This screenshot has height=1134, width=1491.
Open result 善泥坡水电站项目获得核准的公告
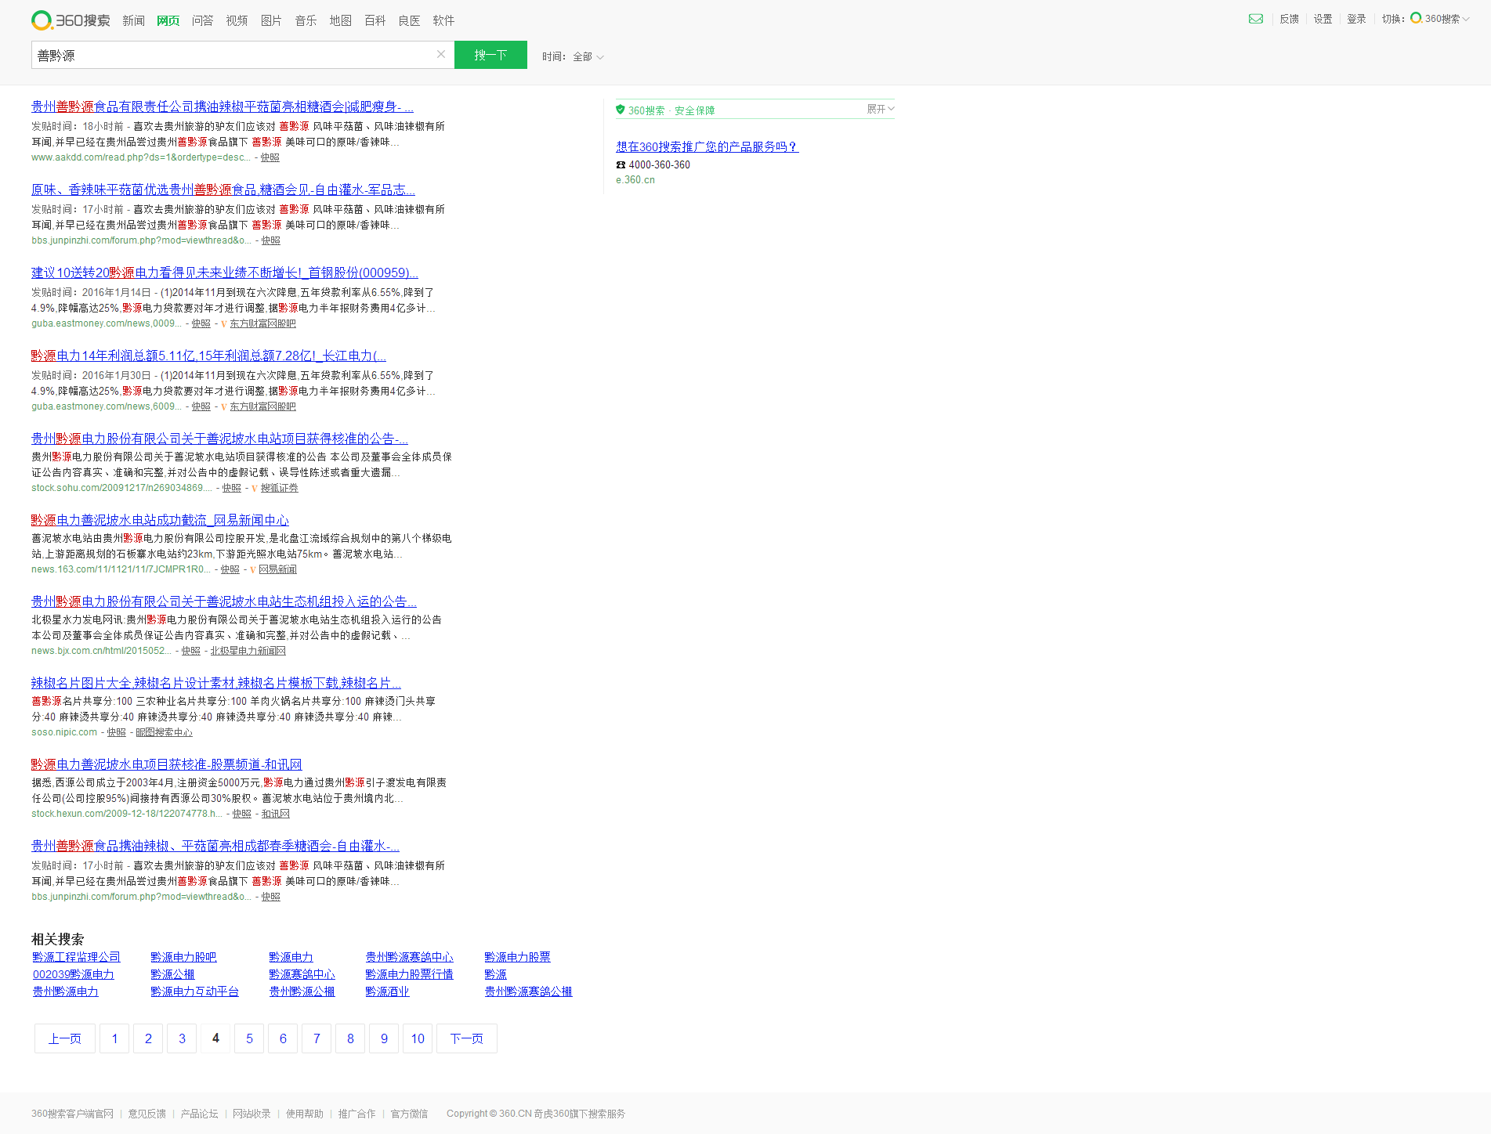(219, 439)
